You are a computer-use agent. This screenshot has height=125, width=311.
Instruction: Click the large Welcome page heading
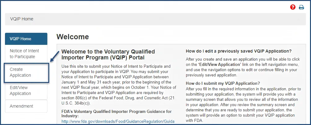click(72, 37)
